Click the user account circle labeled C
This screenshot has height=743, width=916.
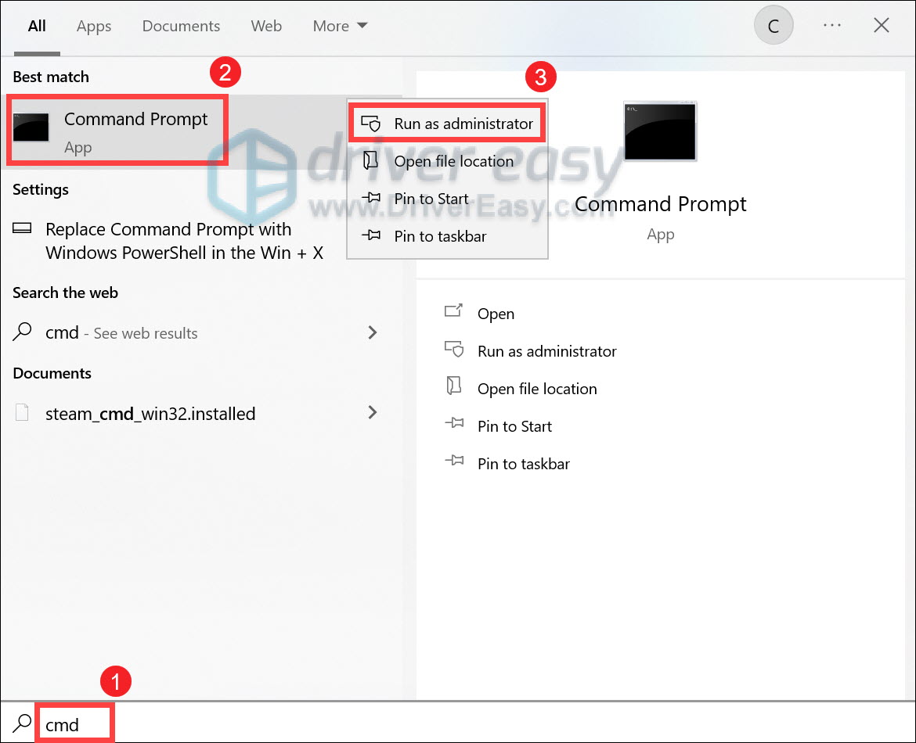point(774,26)
